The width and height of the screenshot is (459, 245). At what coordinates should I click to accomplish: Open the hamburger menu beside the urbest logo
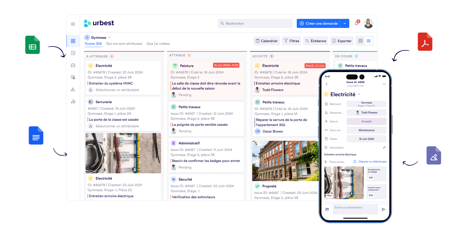(x=73, y=24)
